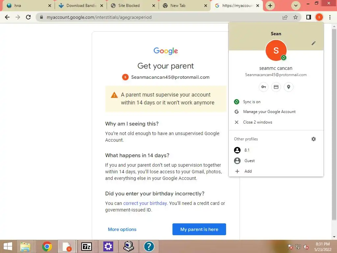Open the gear settings taskbar app

[108, 246]
